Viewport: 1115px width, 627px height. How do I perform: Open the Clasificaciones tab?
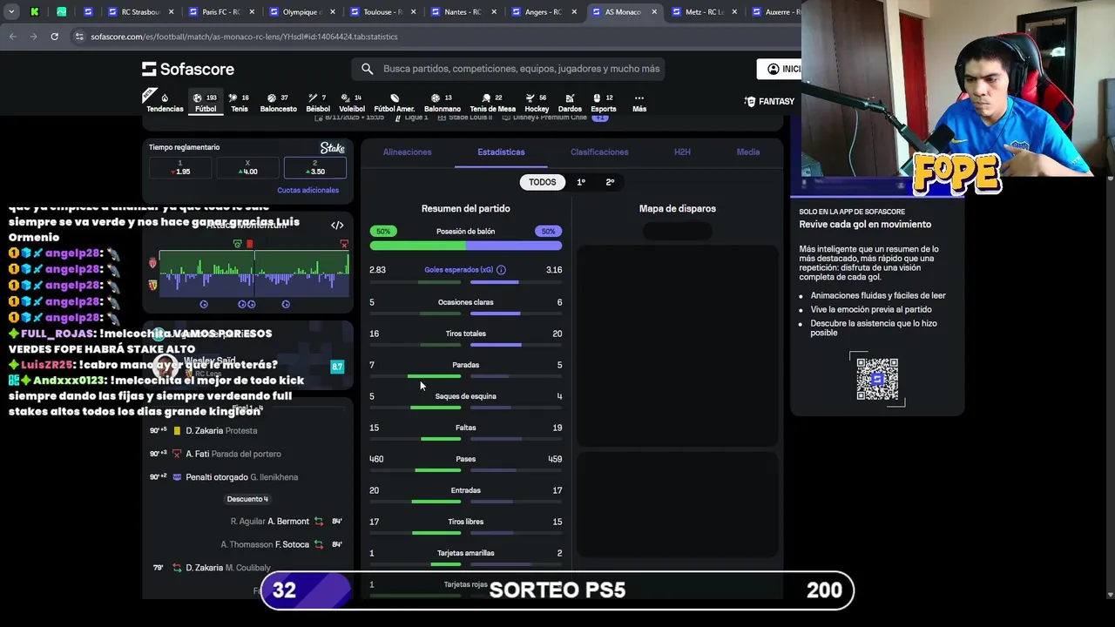coord(599,152)
